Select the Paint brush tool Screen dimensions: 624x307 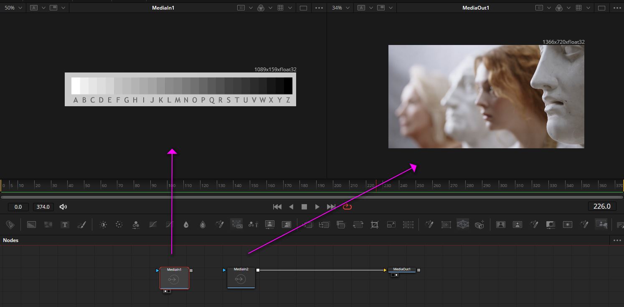coord(81,225)
